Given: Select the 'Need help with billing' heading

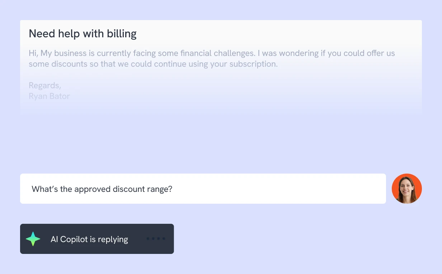Looking at the screenshot, I should click(83, 34).
